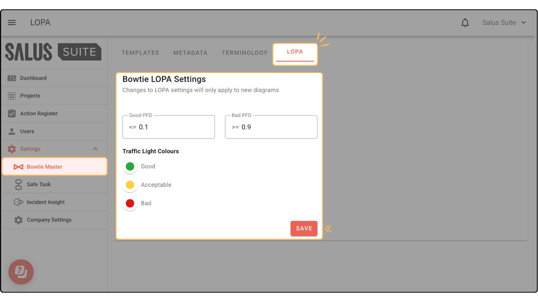Go to Users via person icon
538x302 pixels.
(12, 131)
